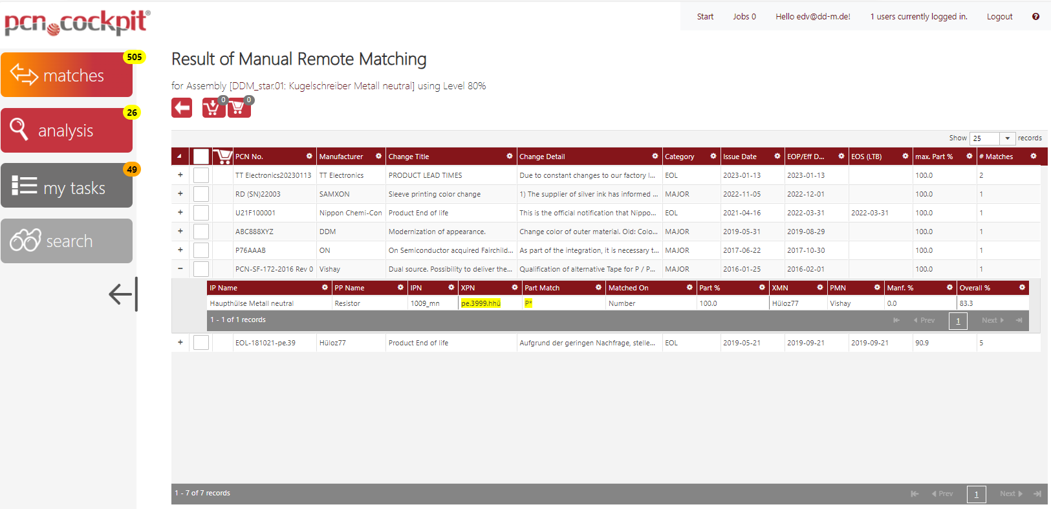Click the add-to-cart download icon
This screenshot has height=509, width=1051.
point(213,107)
